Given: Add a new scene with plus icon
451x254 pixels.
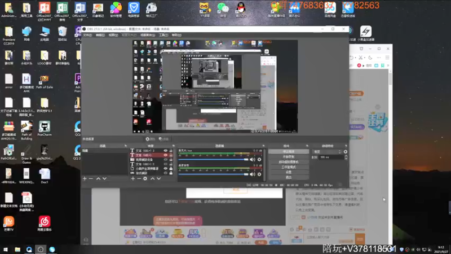Looking at the screenshot, I should point(85,178).
